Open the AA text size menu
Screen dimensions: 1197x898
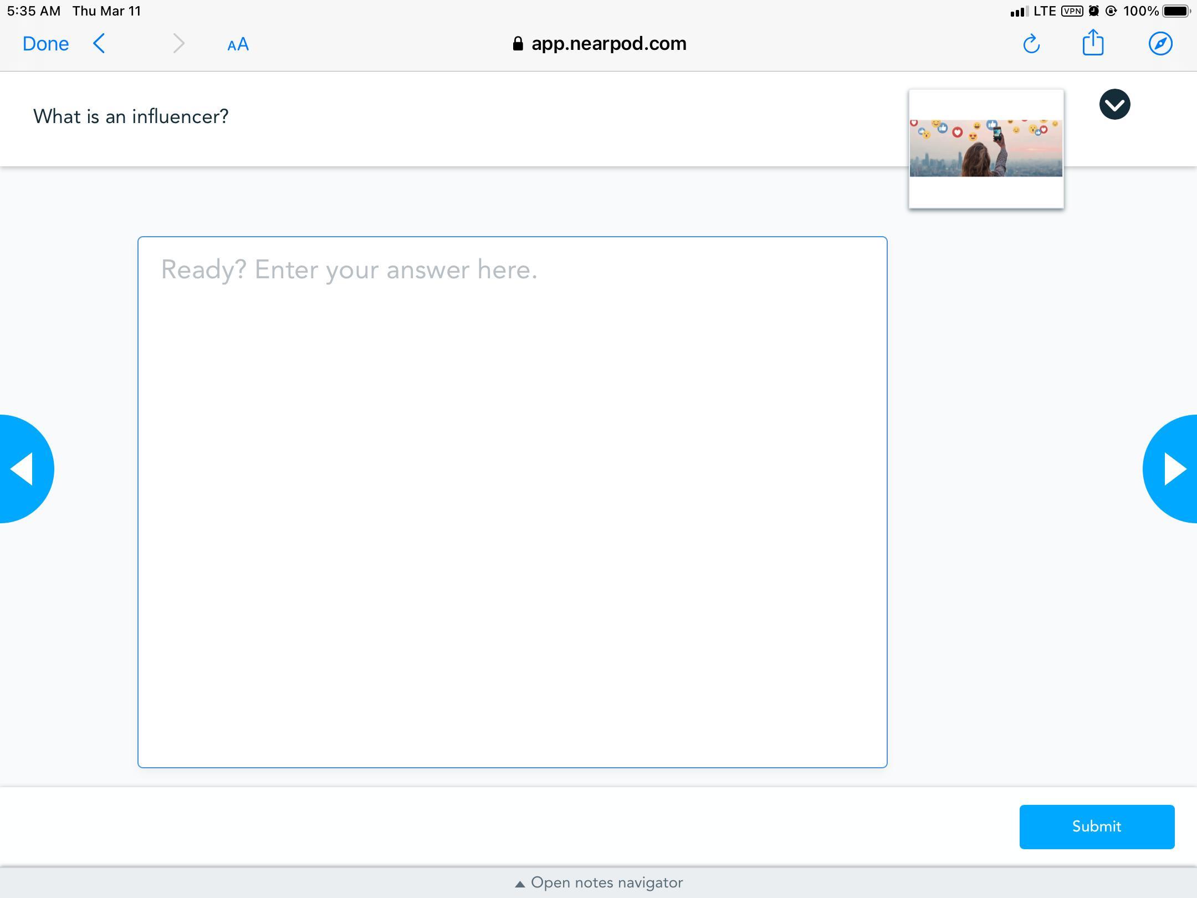238,44
